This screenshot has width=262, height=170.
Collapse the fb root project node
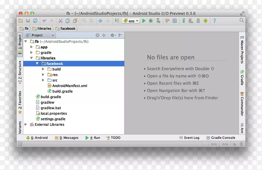26,42
